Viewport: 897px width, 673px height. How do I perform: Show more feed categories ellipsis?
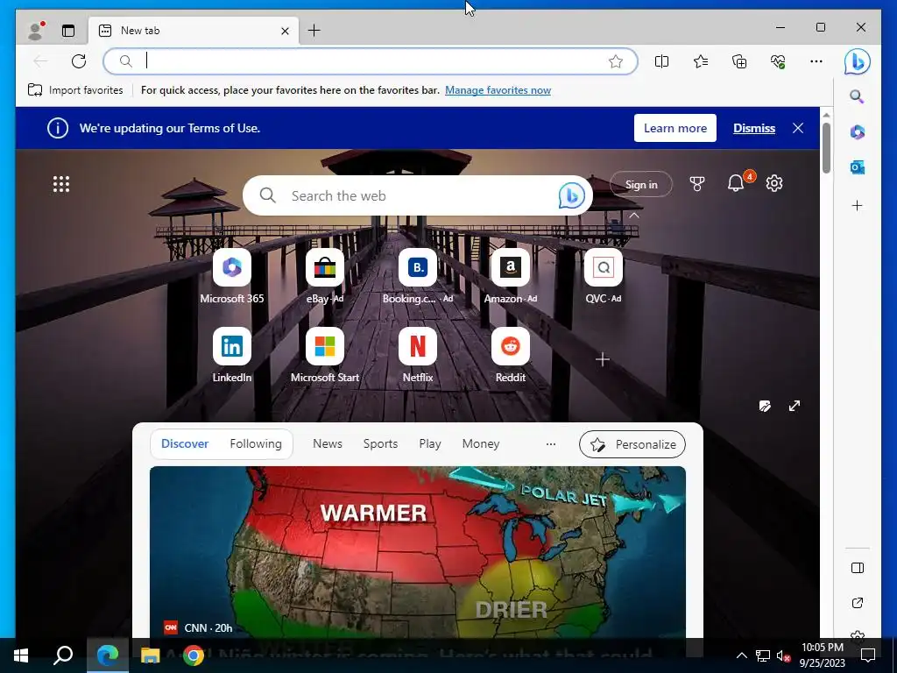pyautogui.click(x=551, y=444)
